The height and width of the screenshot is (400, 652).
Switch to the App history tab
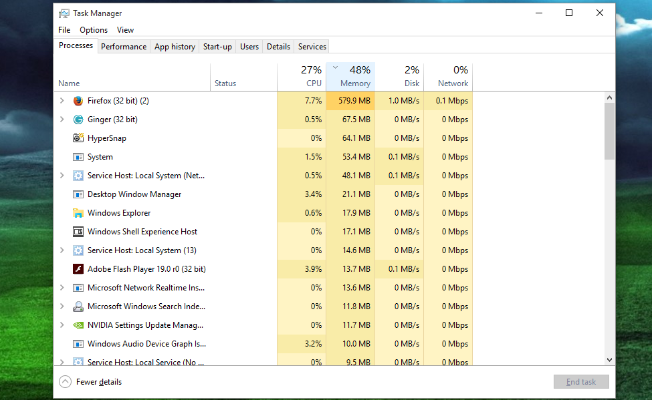[175, 47]
